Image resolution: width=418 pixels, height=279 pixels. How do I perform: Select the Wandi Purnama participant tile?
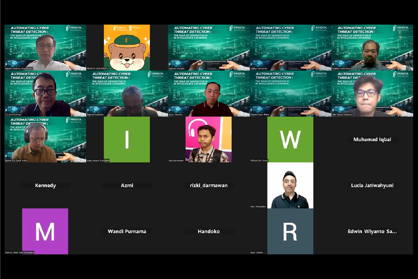[x=127, y=232]
